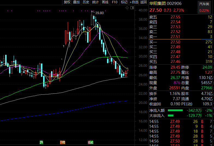Click the T marker near 32.00
The height and width of the screenshot is (146, 214).
coord(64,46)
